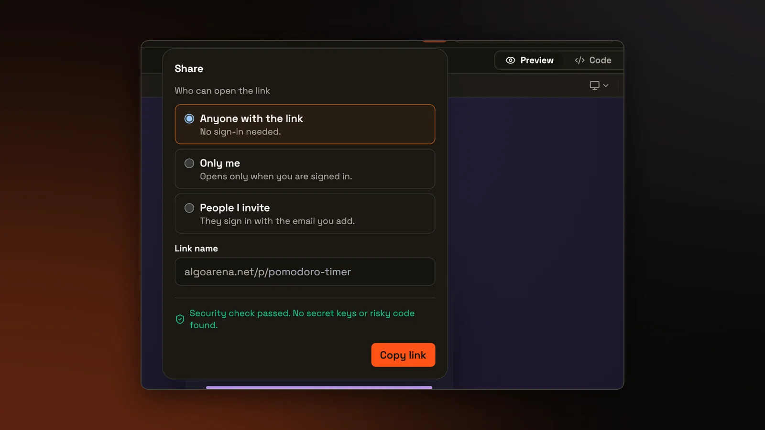Switch to the Code tab
The width and height of the screenshot is (765, 430).
coord(593,60)
